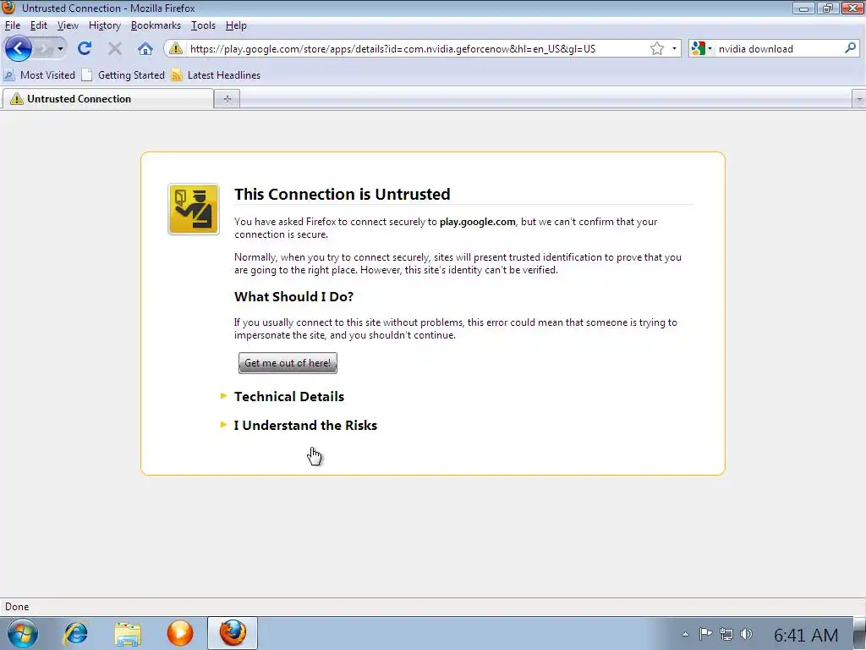This screenshot has width=866, height=650.
Task: Open Action Center flag icon
Action: tap(705, 635)
